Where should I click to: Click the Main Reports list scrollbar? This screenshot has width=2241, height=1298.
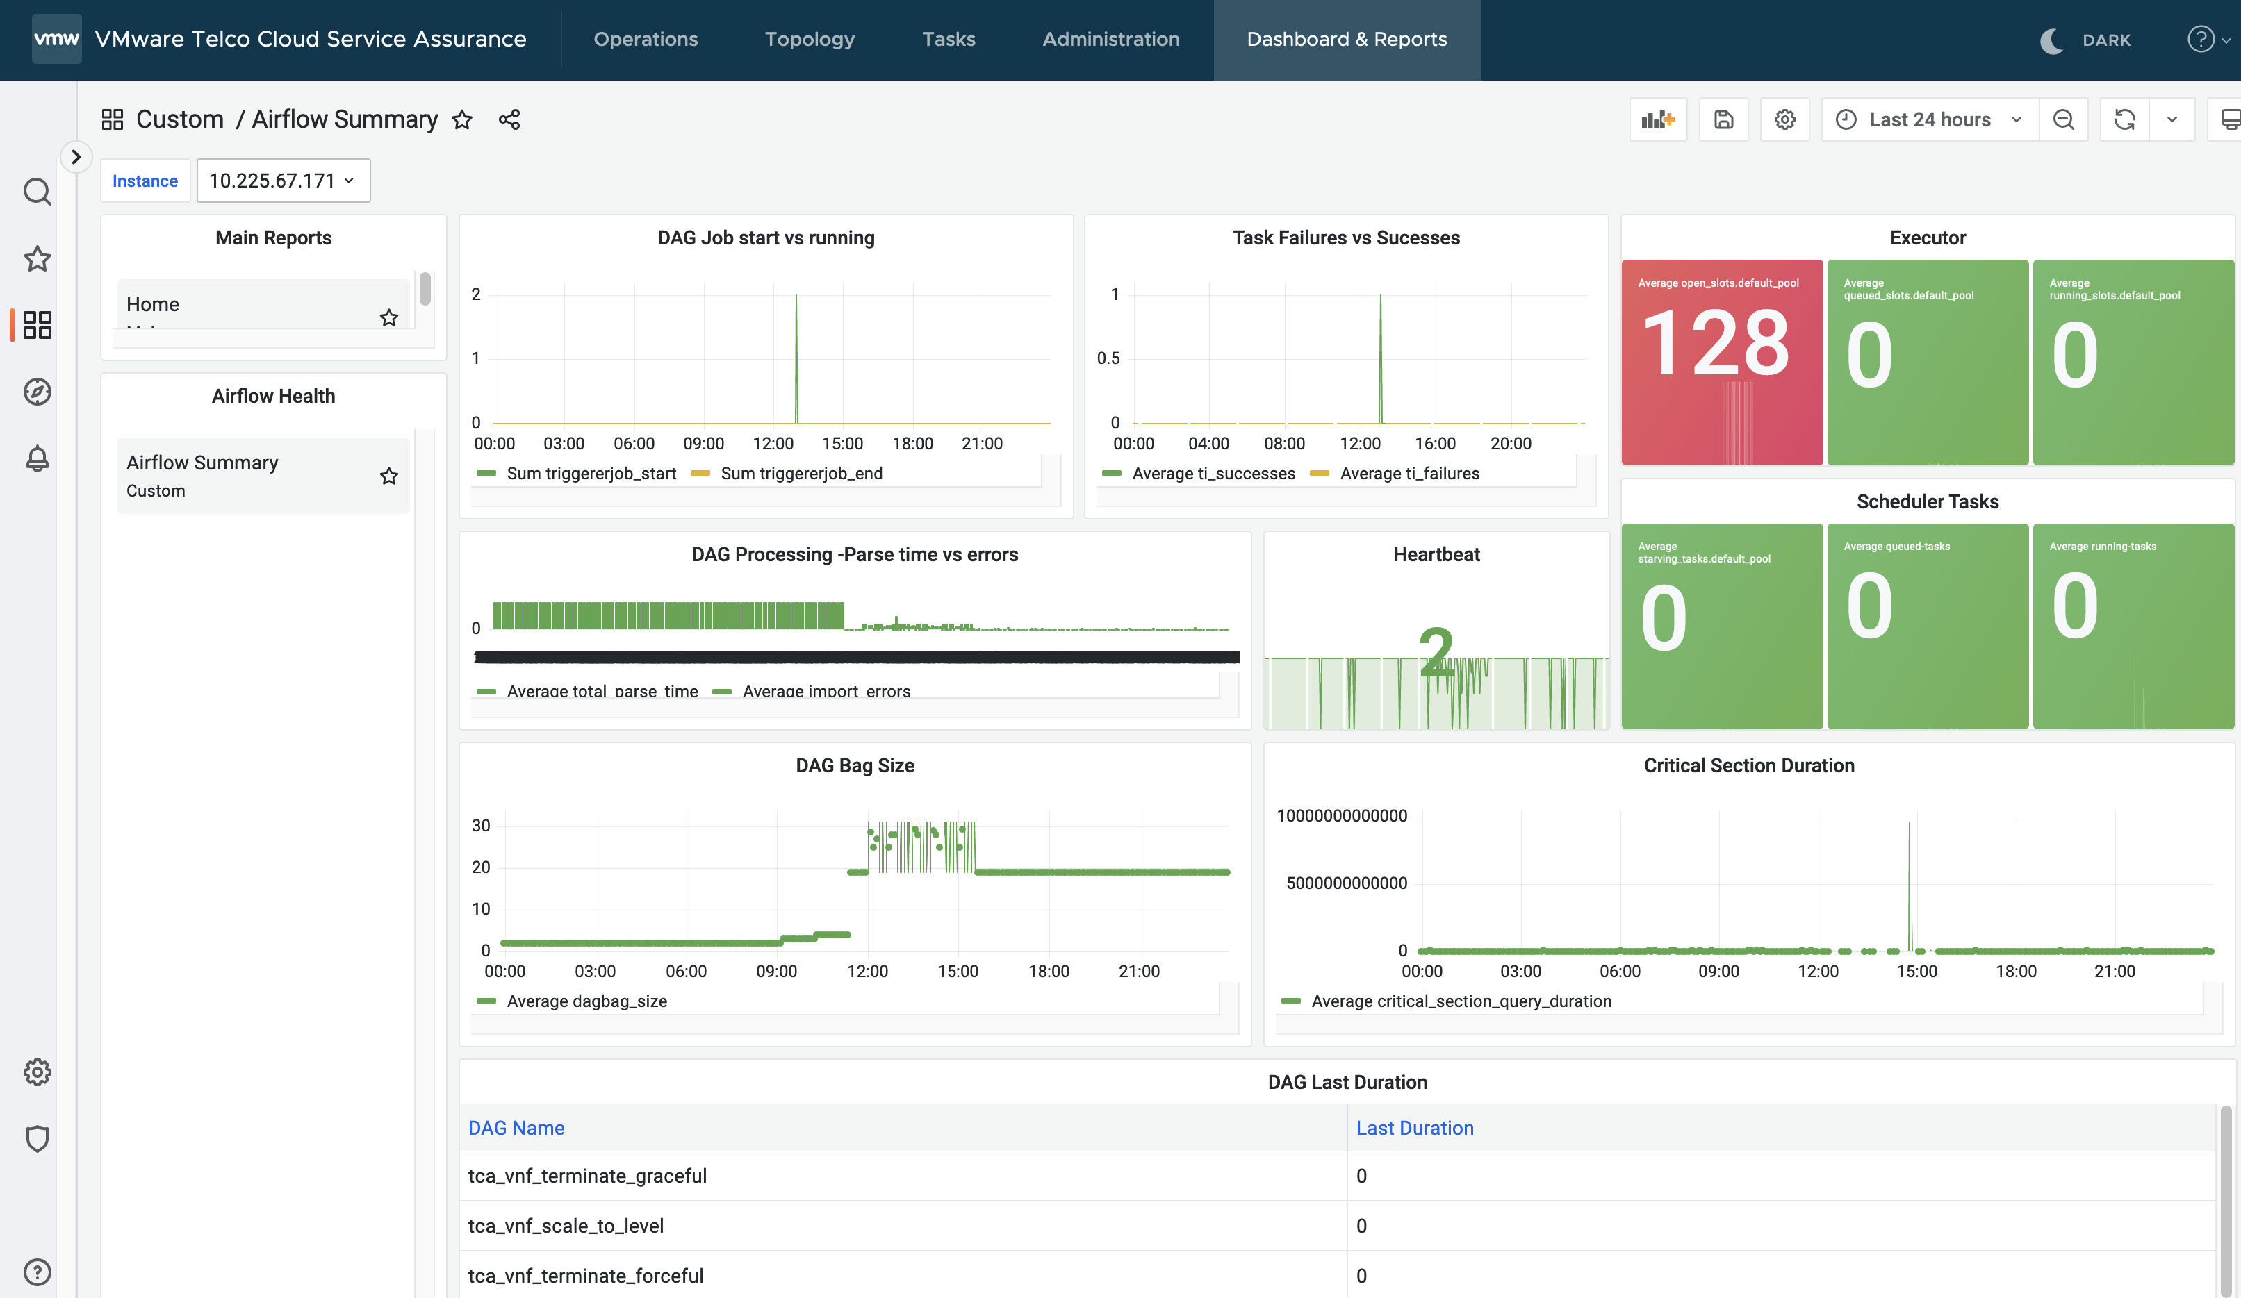point(425,289)
